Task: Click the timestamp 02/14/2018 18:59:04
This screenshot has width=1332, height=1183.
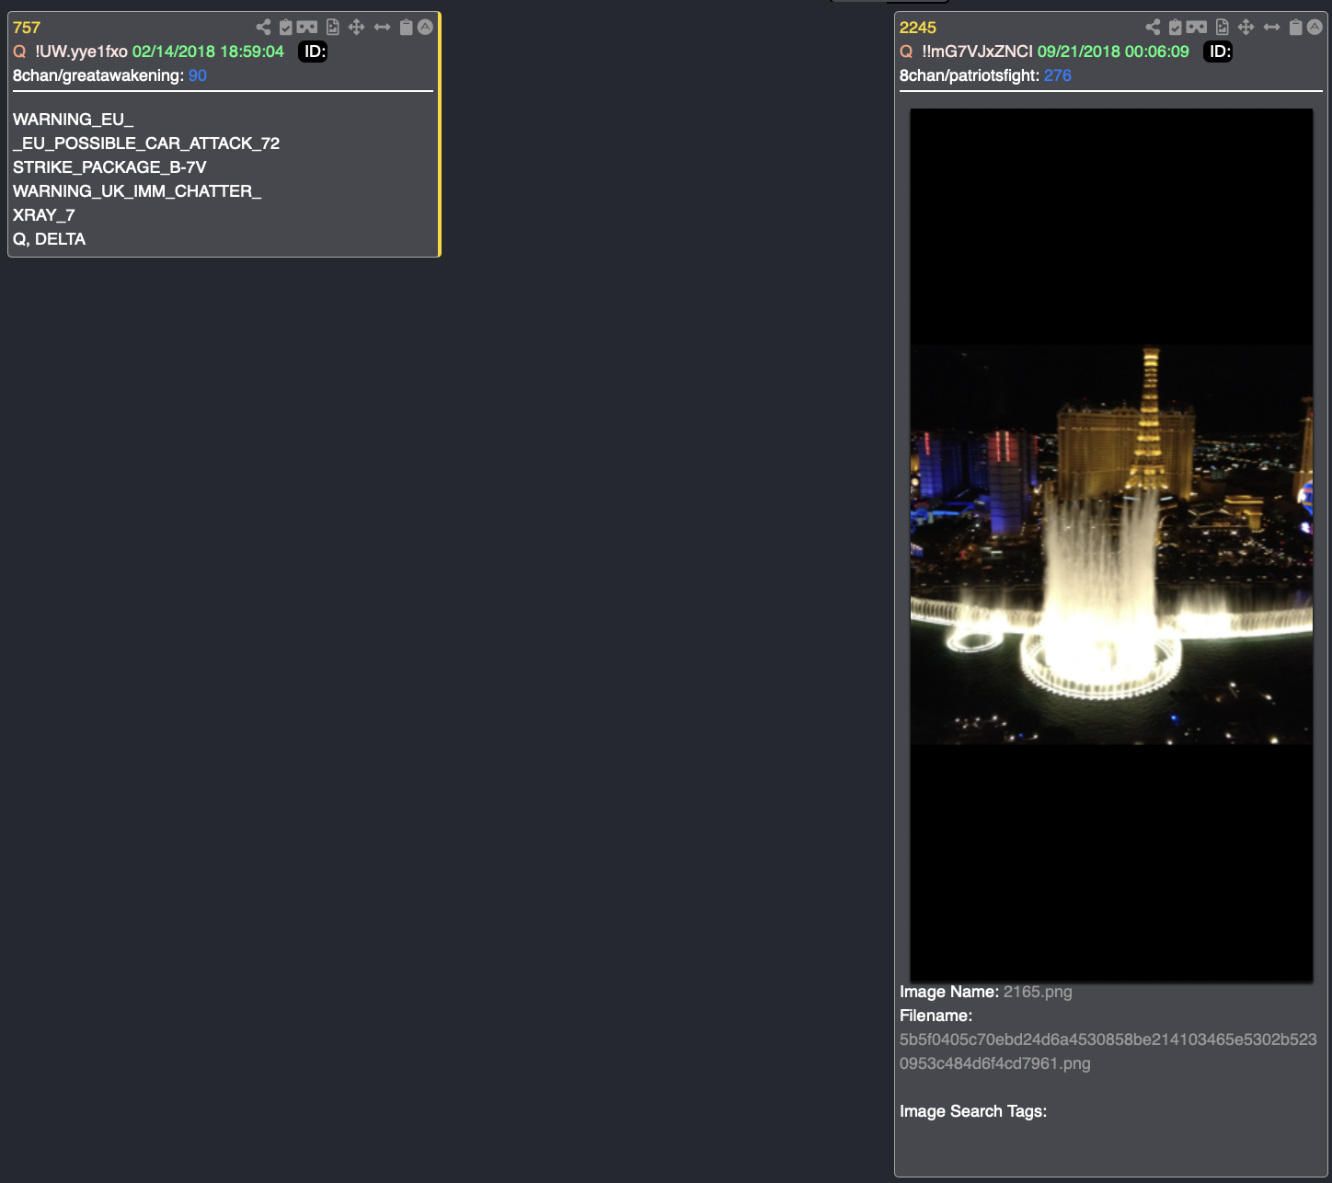Action: (x=208, y=52)
